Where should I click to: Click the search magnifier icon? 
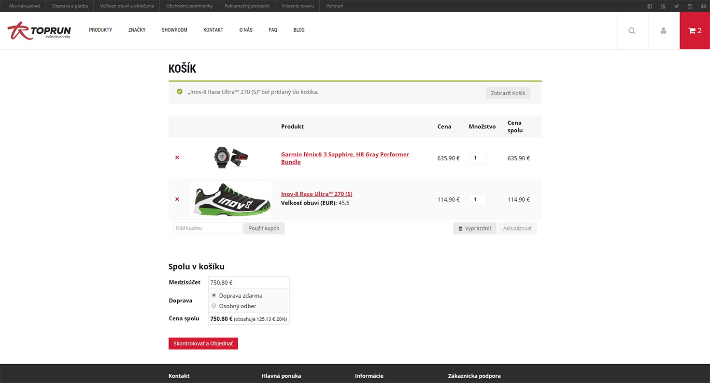coord(632,30)
